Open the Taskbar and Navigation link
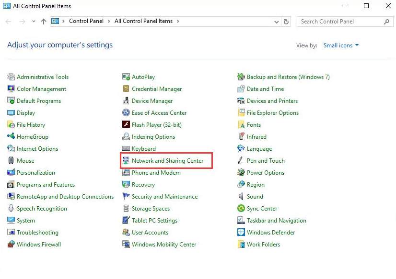396x279 pixels. pos(277,221)
